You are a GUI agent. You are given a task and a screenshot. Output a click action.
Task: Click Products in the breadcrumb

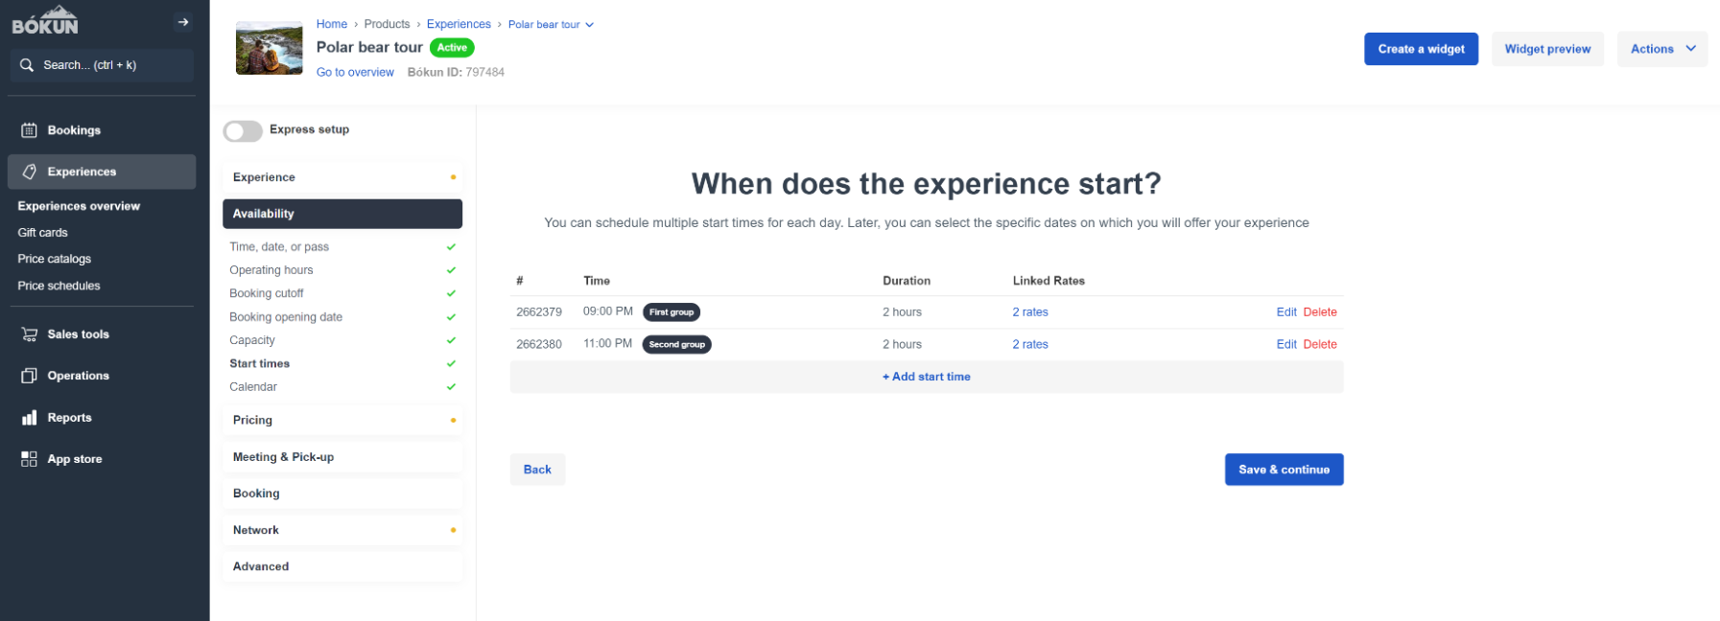tap(387, 24)
